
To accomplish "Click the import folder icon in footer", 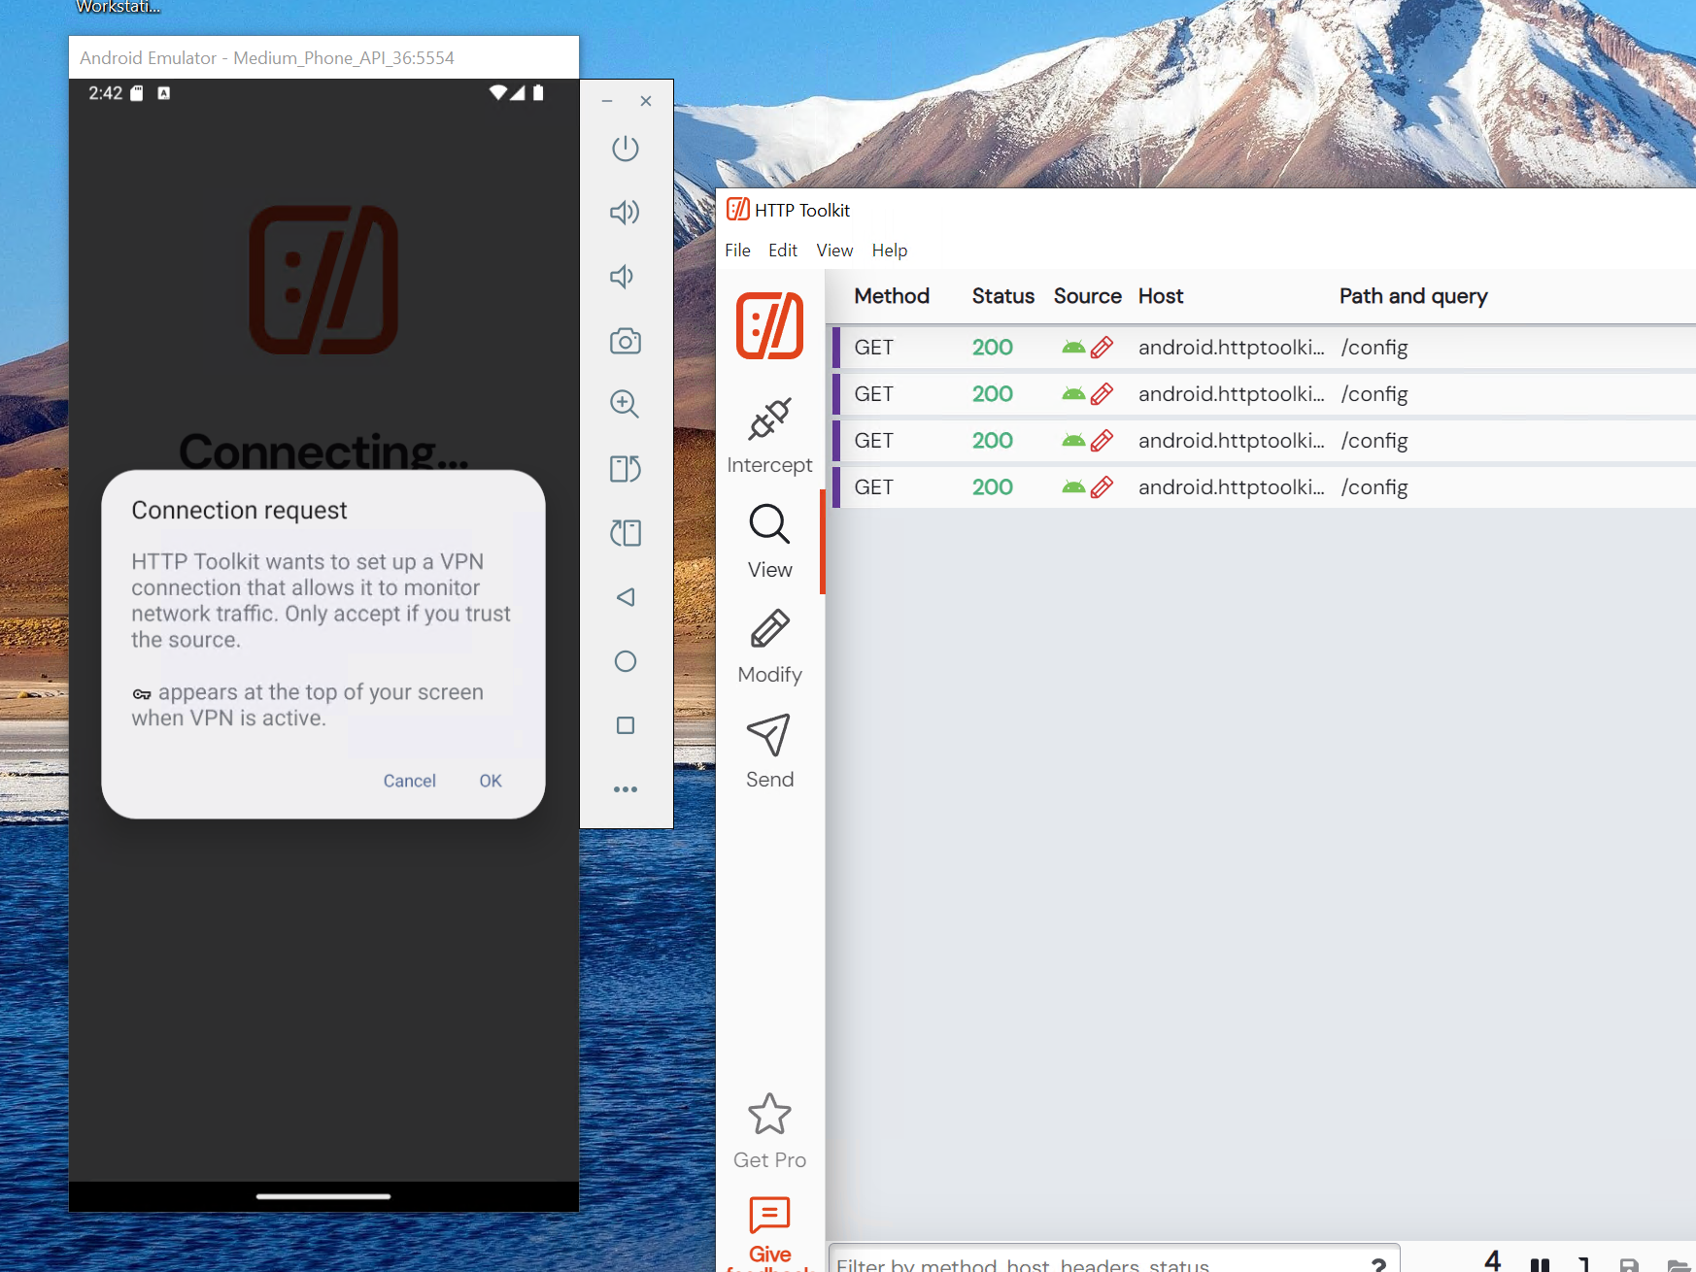I will coord(1678,1265).
